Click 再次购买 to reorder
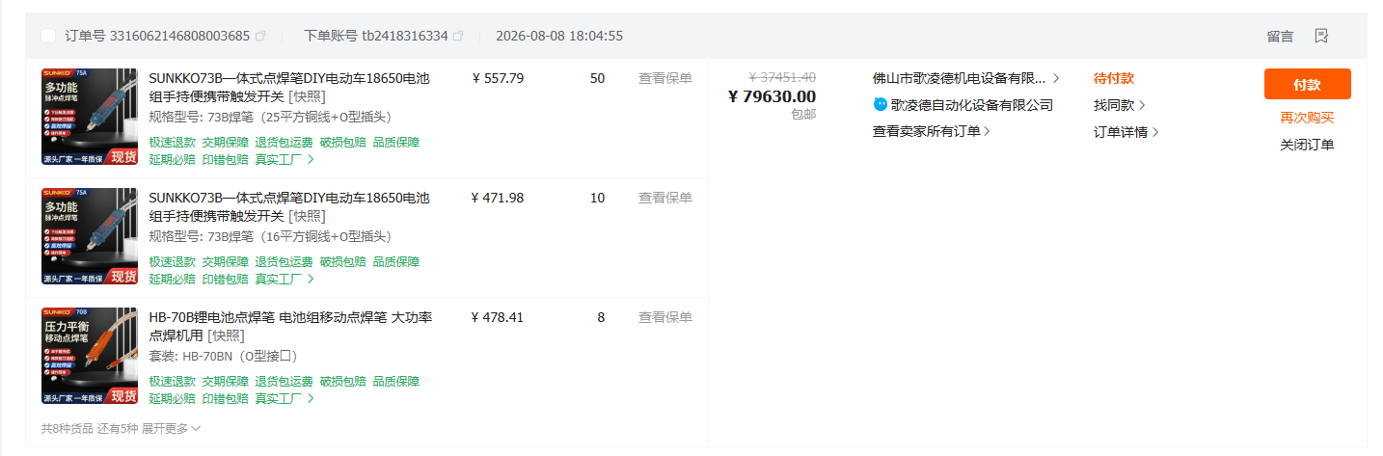 (1307, 118)
